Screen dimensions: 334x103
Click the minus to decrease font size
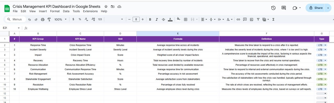pyautogui.click(x=129, y=19)
